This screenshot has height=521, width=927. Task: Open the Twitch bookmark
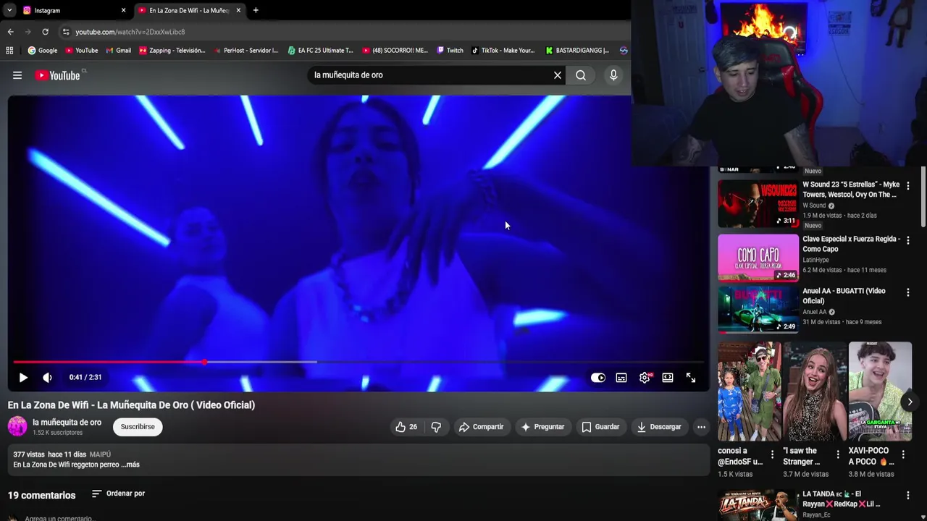click(x=450, y=51)
